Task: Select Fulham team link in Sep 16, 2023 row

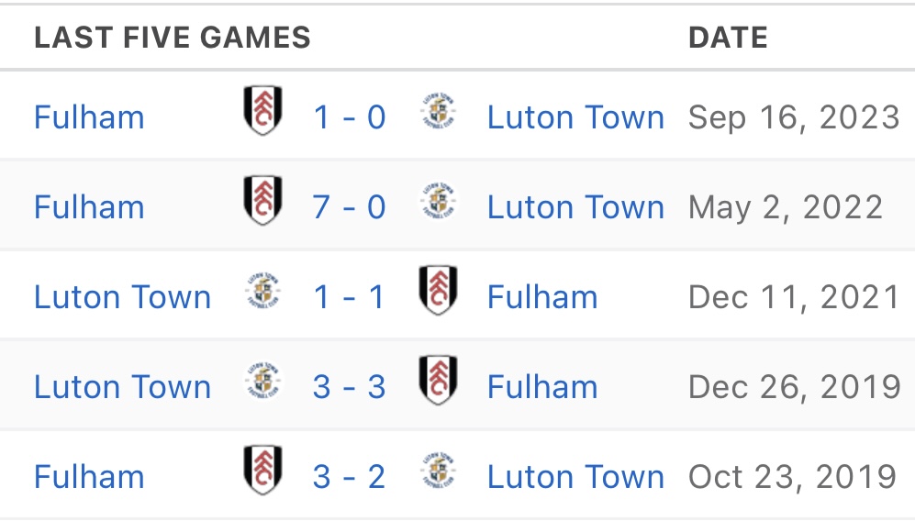Action: [x=89, y=117]
